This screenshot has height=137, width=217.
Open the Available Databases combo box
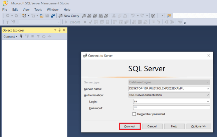coord(40,22)
